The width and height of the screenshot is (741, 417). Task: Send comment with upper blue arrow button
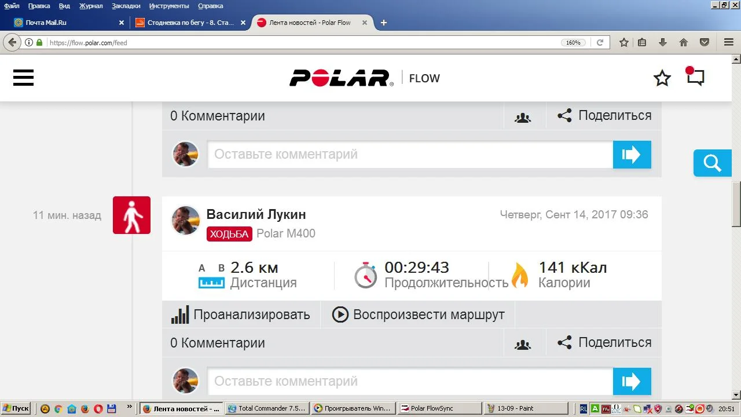click(632, 155)
